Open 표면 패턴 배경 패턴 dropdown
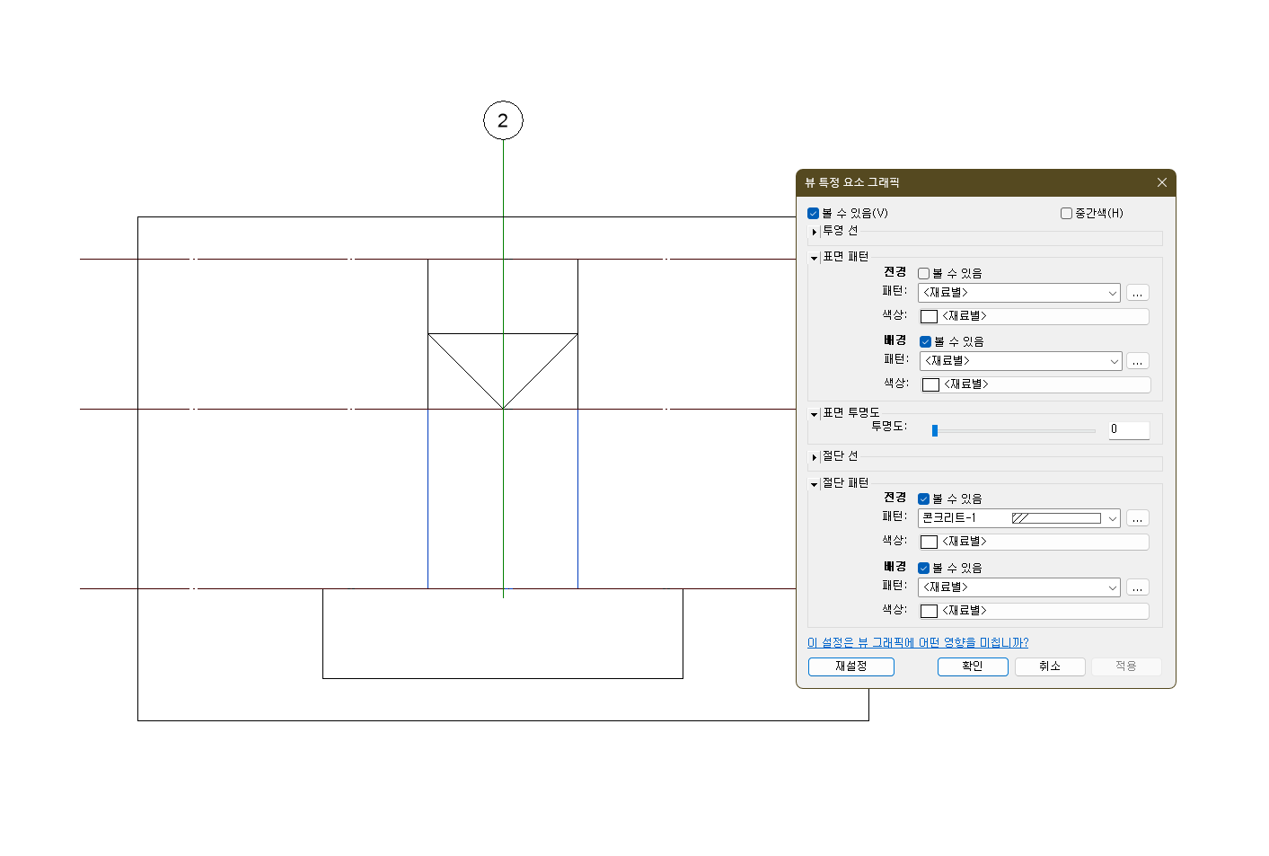 [1021, 361]
